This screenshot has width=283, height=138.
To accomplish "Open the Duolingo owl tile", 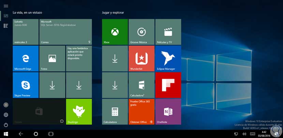I will point(79,112).
